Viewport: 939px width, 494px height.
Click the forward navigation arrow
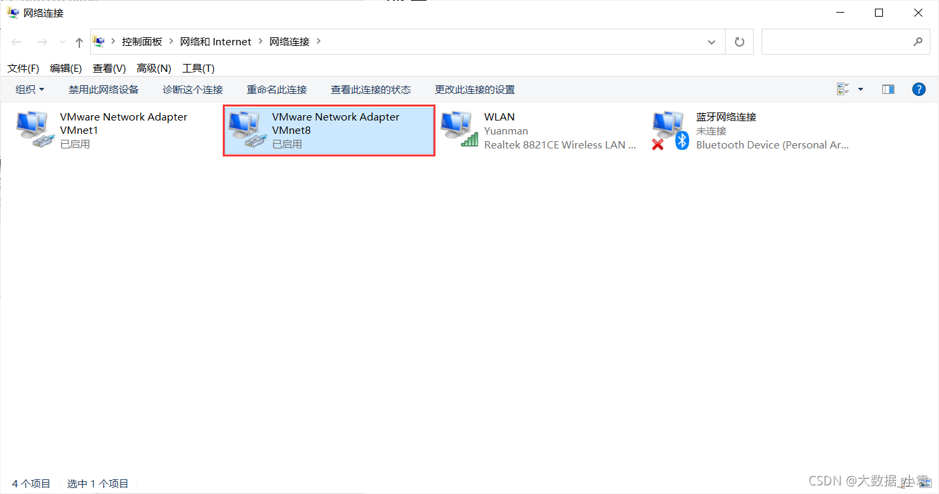point(41,42)
